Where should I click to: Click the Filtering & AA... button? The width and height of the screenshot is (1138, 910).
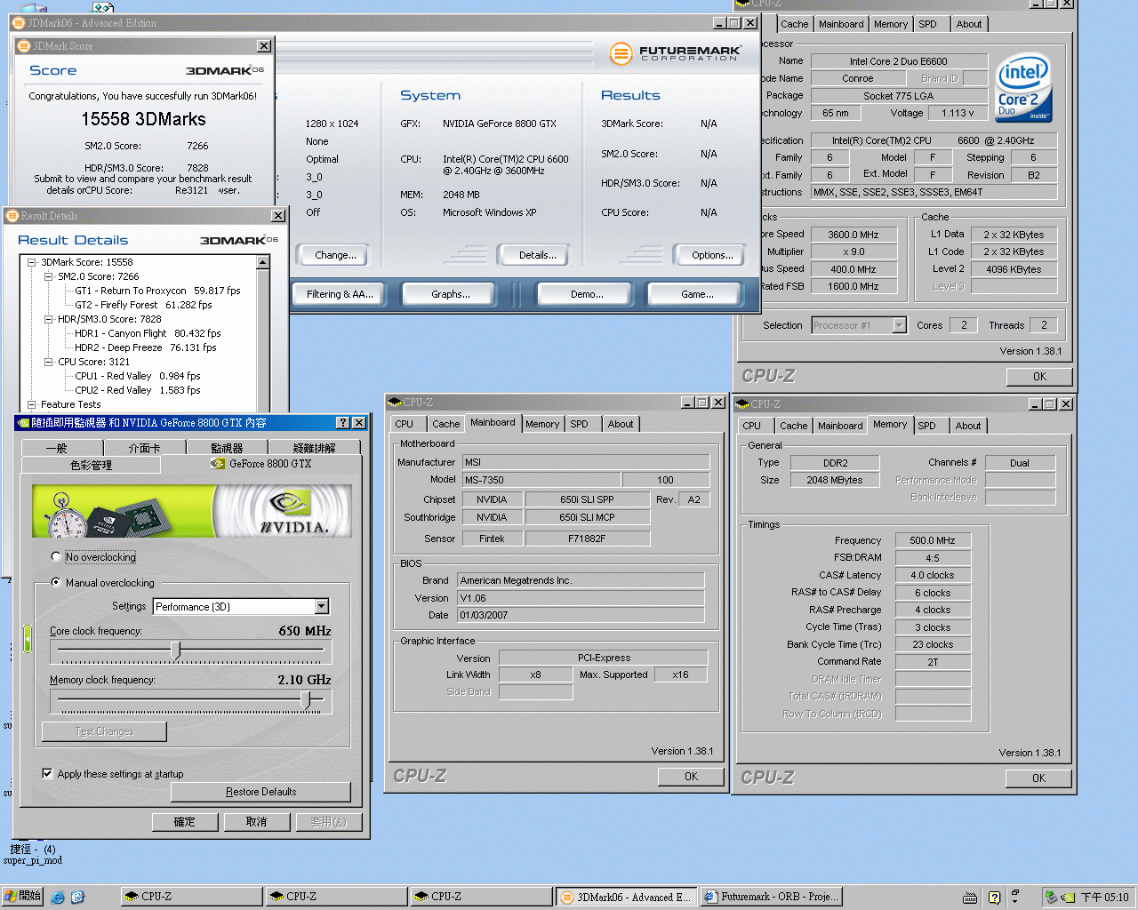click(340, 294)
